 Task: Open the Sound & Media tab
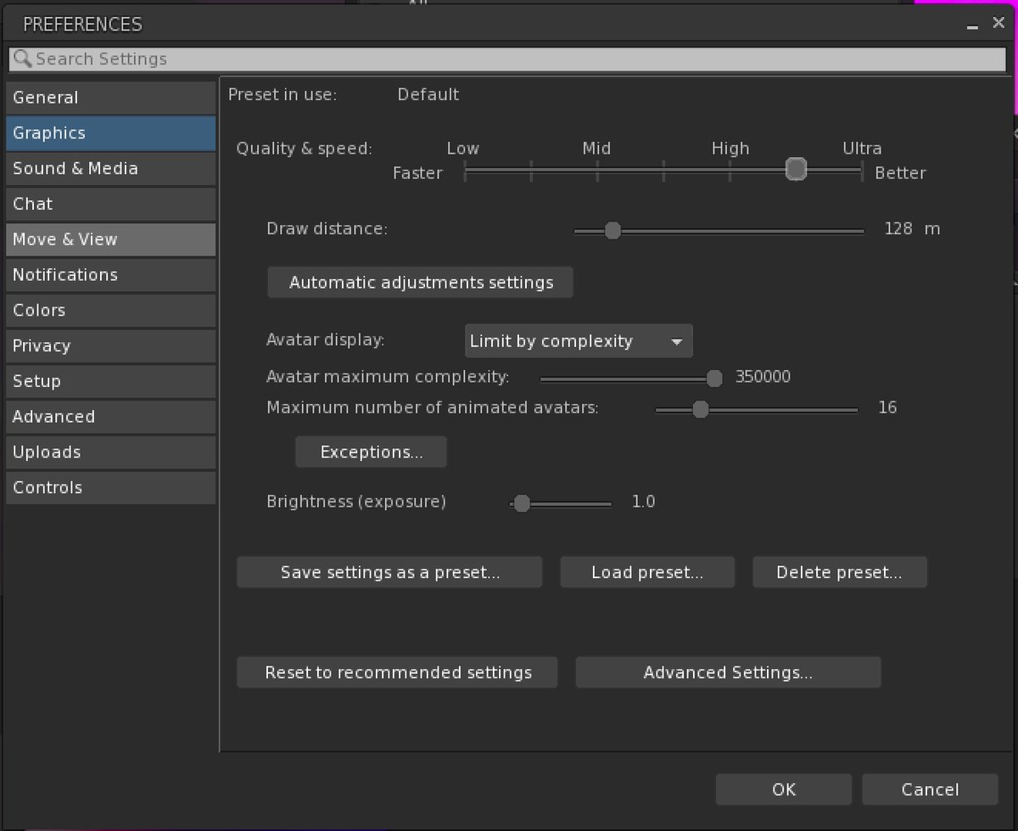pos(110,168)
